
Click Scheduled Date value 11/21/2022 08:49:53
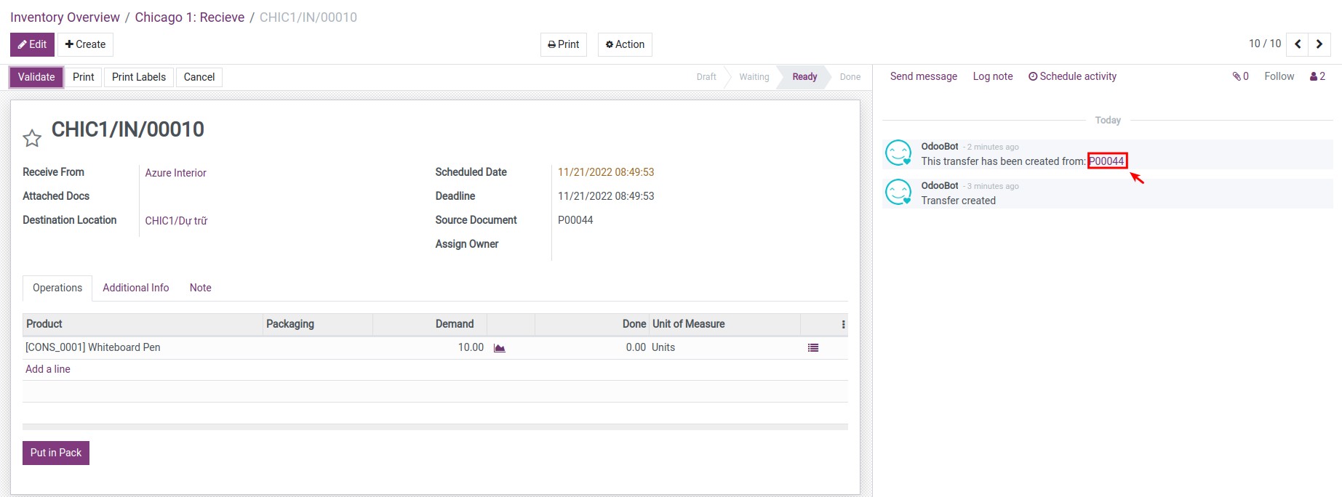(606, 172)
